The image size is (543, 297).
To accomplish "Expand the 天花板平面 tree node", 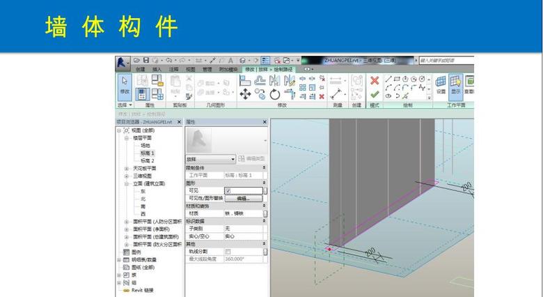I will coord(127,168).
